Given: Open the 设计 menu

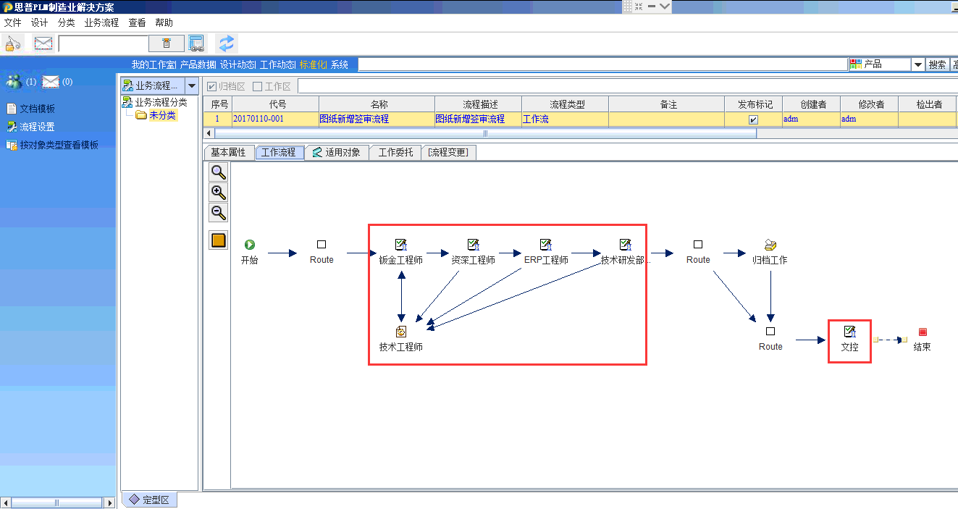Looking at the screenshot, I should (x=39, y=22).
